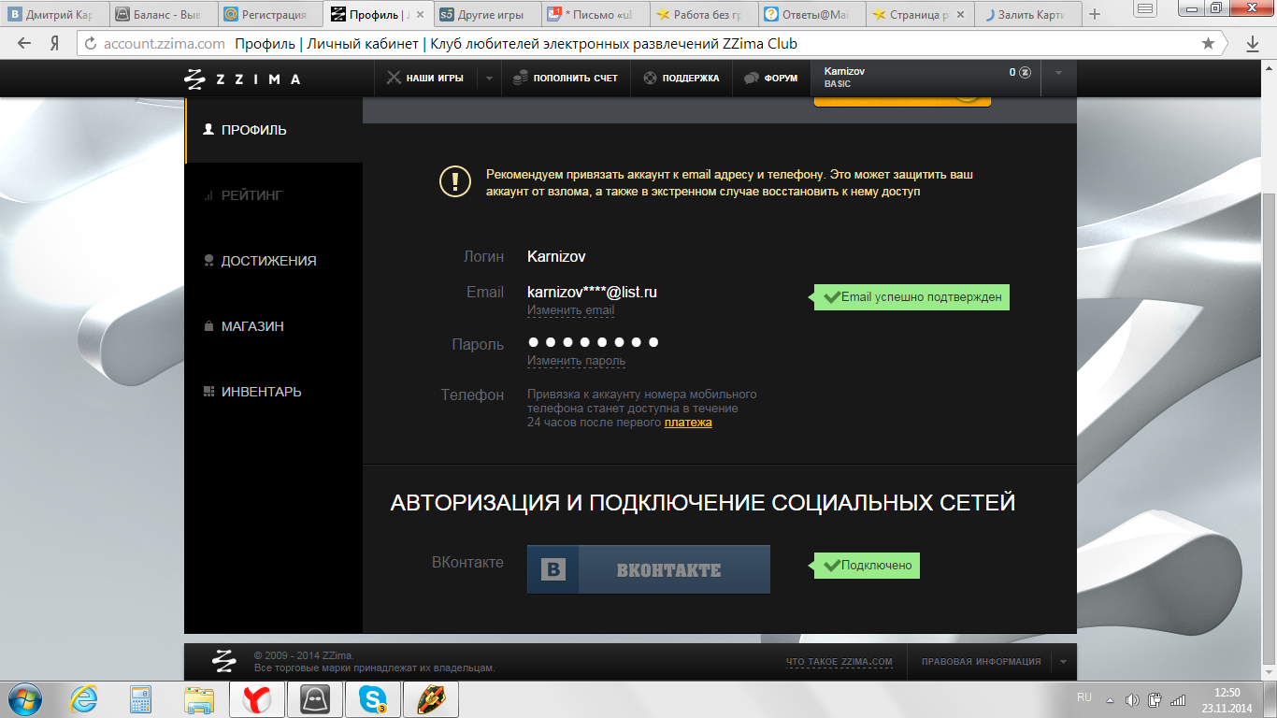This screenshot has width=1277, height=718.
Task: Click the network signal tray icon
Action: click(1179, 699)
